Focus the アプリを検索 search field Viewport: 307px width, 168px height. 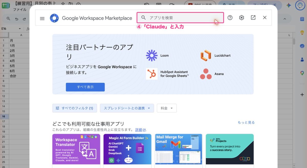(x=180, y=18)
